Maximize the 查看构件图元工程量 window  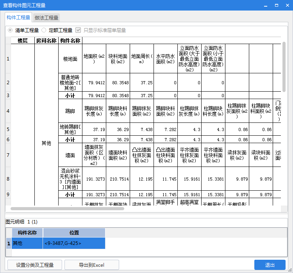click(277, 5)
